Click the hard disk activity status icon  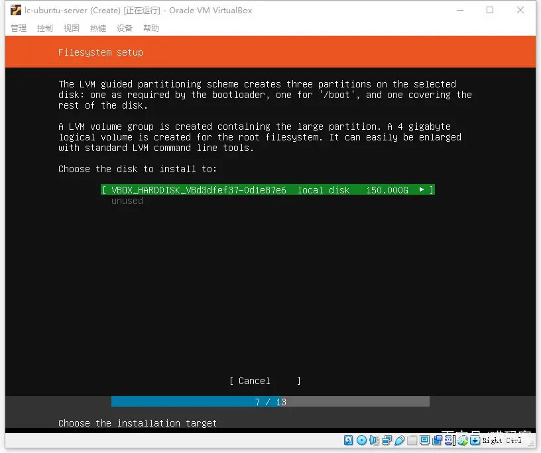click(x=349, y=440)
